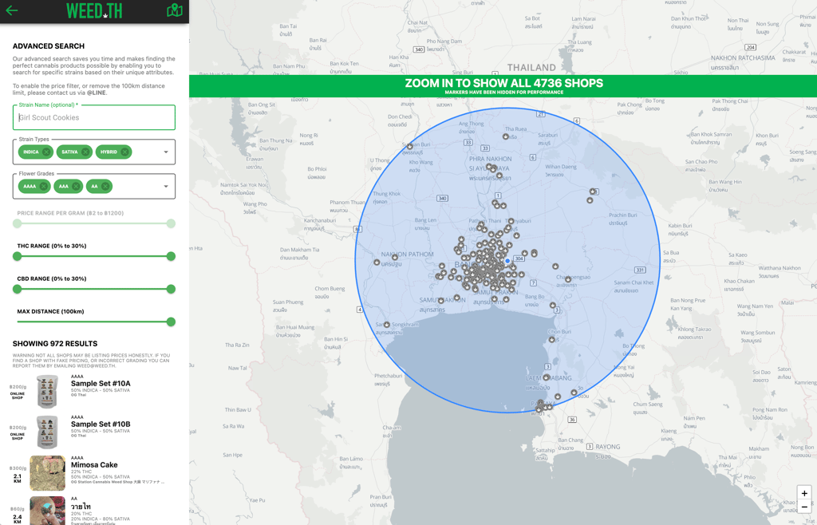Click the Mimosa Cake product thumbnail
Screen dimensions: 817x525
tap(47, 473)
